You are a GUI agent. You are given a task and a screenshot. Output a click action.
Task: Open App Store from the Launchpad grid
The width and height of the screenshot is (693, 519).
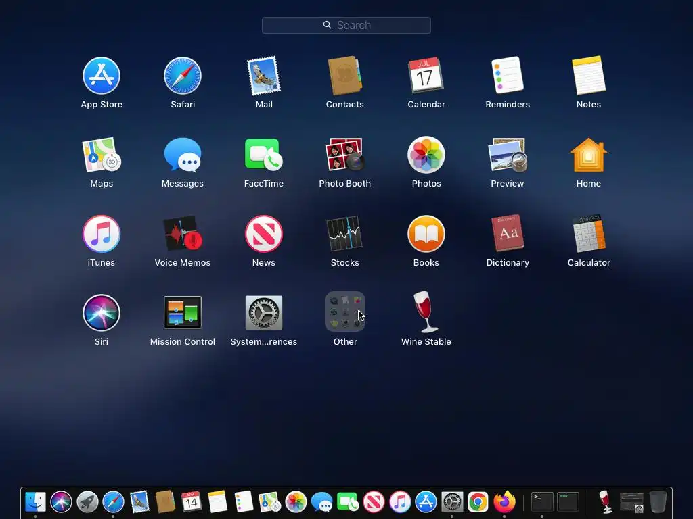click(x=102, y=76)
